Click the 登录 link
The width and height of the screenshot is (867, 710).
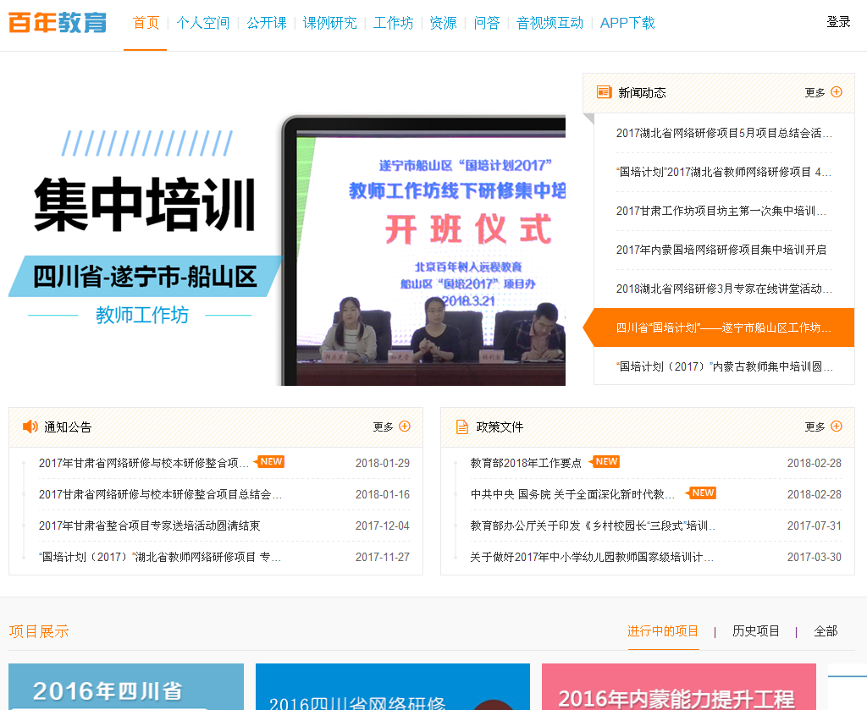click(x=838, y=22)
